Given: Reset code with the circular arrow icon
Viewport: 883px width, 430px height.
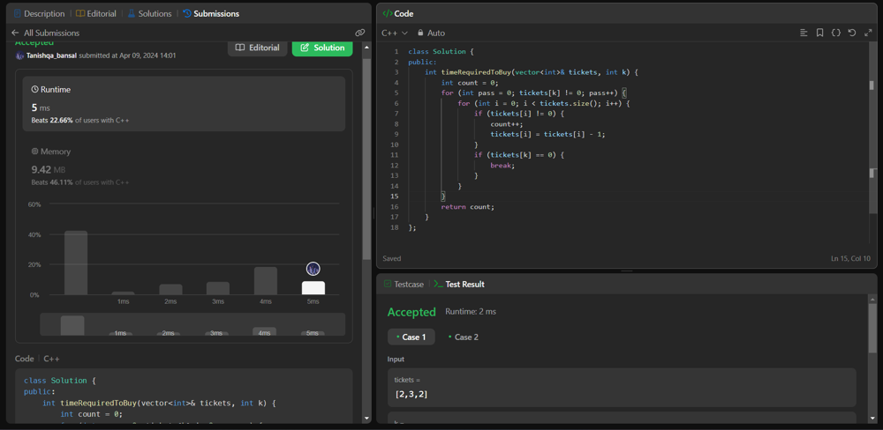Looking at the screenshot, I should 852,33.
